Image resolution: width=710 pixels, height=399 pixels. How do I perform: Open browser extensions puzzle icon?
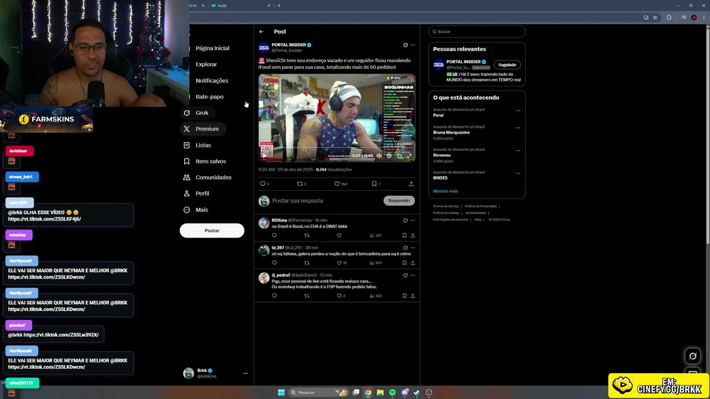pos(669,17)
